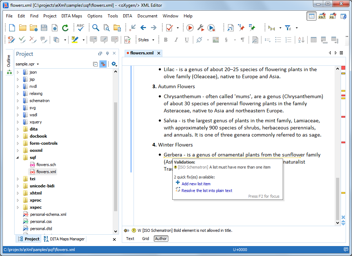Apply the 'Add new list item' quick fix
352x256 pixels.
pos(196,184)
